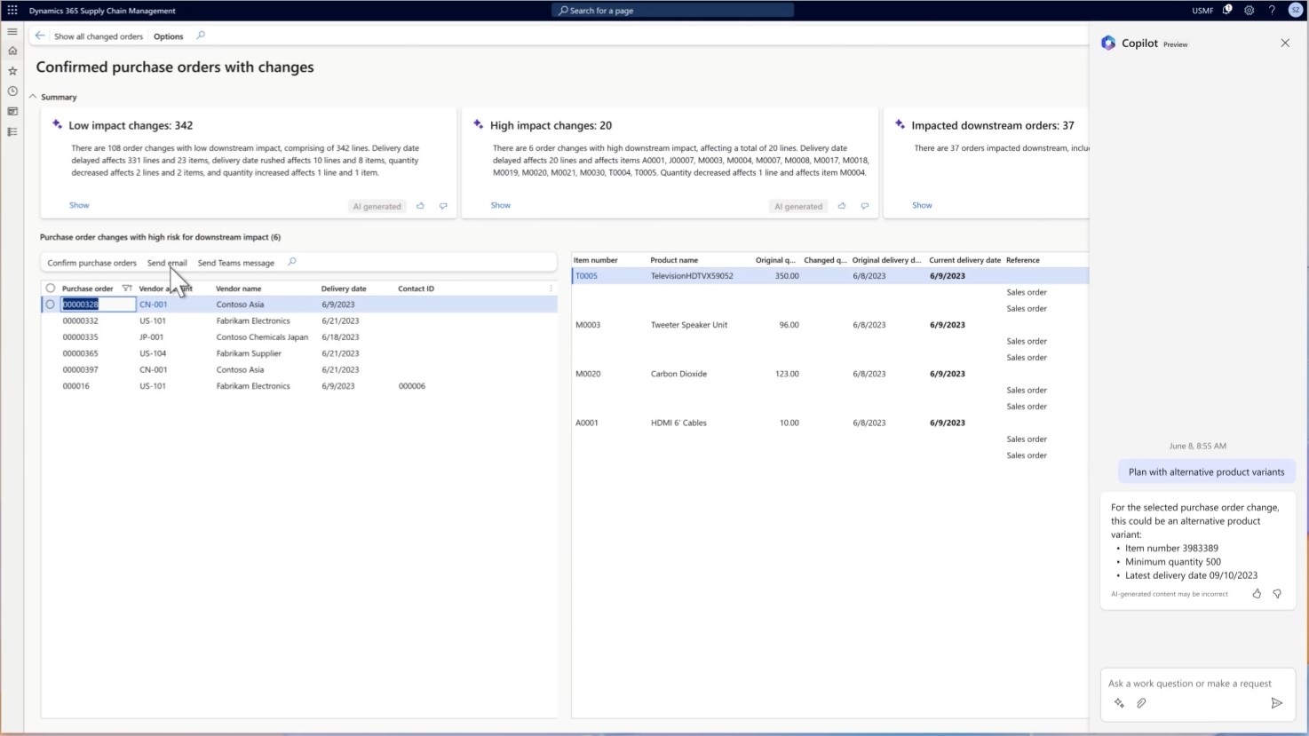Sort by Delivery date column header
This screenshot has height=736, width=1309.
[x=344, y=289]
